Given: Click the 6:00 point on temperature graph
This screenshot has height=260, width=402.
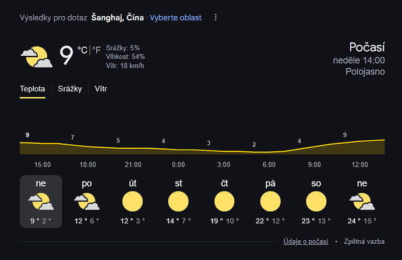Looking at the screenshot, I should 269,152.
